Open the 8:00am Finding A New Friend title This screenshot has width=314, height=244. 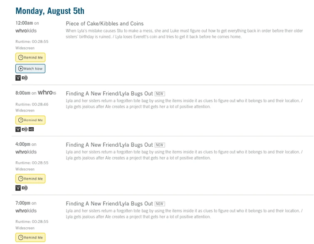pyautogui.click(x=109, y=94)
